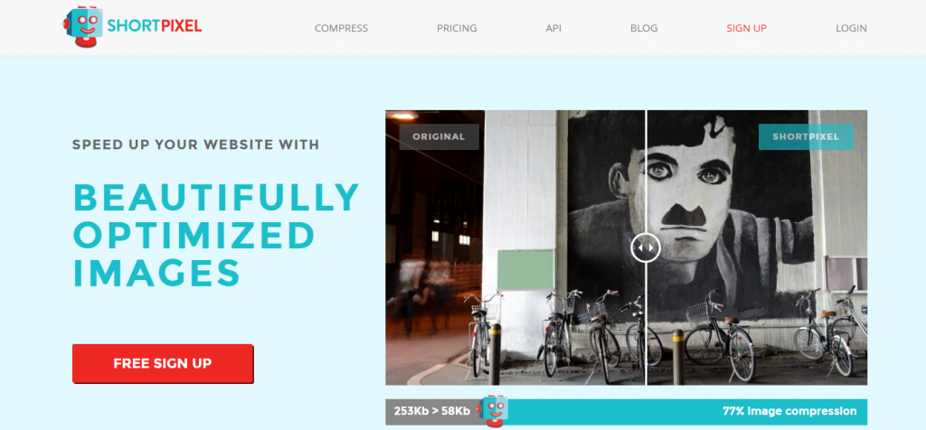
Task: Select the SHORTPIXEL label on image
Action: (x=806, y=136)
